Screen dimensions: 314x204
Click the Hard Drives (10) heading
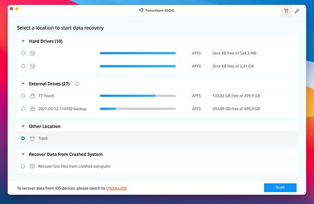[x=46, y=41]
